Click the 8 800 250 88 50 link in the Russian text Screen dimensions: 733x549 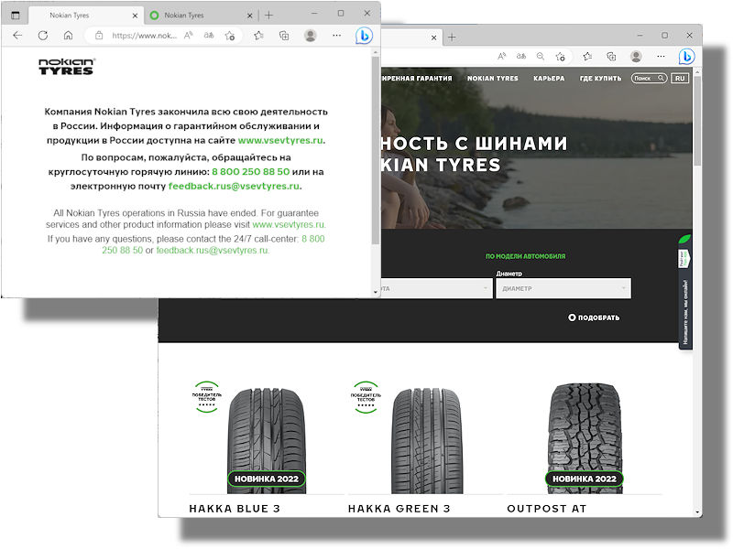250,172
